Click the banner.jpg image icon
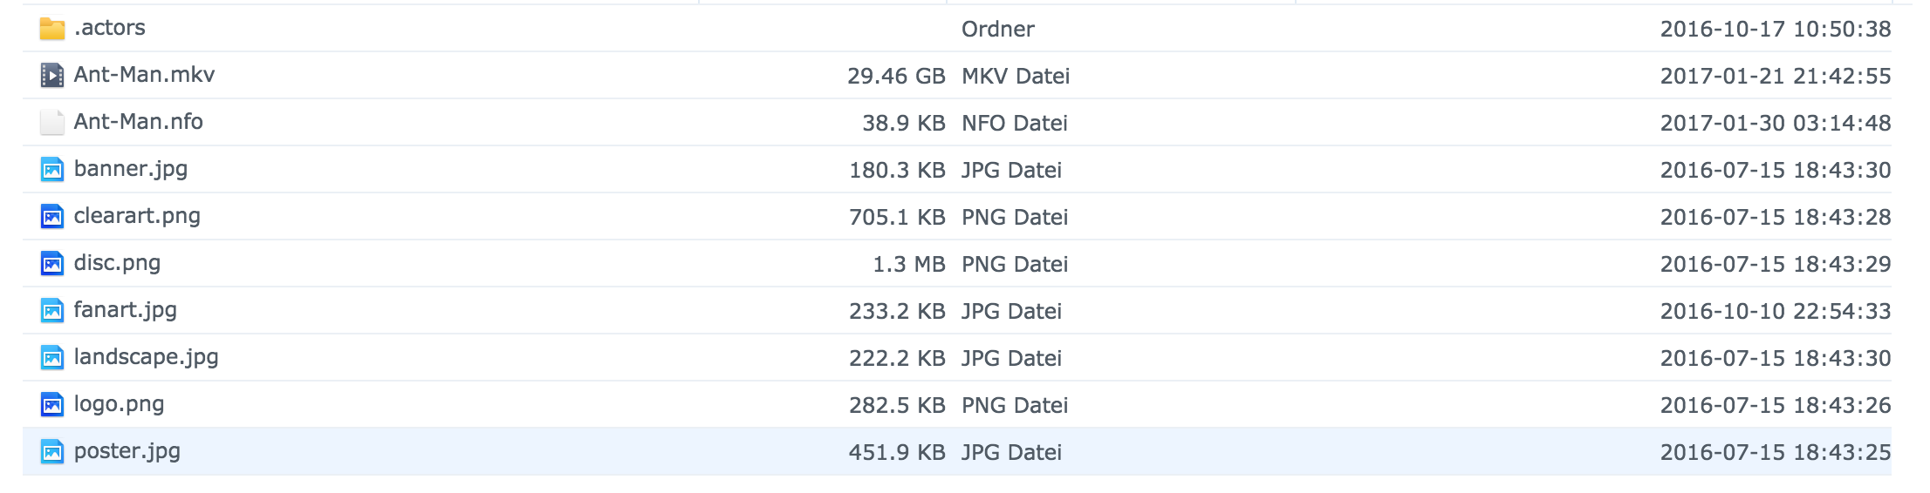This screenshot has width=1930, height=493. [x=52, y=170]
